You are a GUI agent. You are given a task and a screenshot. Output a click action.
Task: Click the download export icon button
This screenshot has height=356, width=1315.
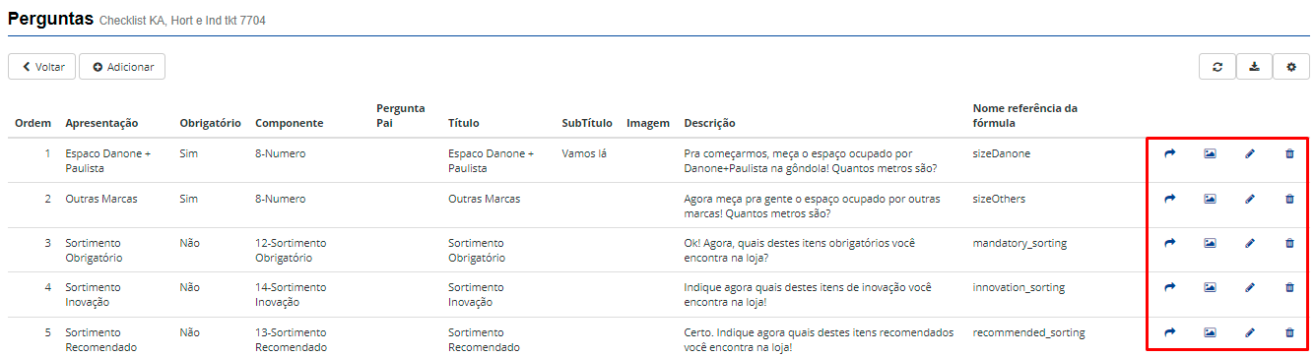pyautogui.click(x=1254, y=67)
